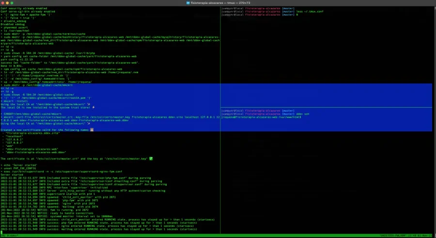Click the line starting '+ cp -r /mnt/ddev_config/.homeadditions/.'
This screenshot has width=436, height=238.
pyautogui.click(x=46, y=82)
